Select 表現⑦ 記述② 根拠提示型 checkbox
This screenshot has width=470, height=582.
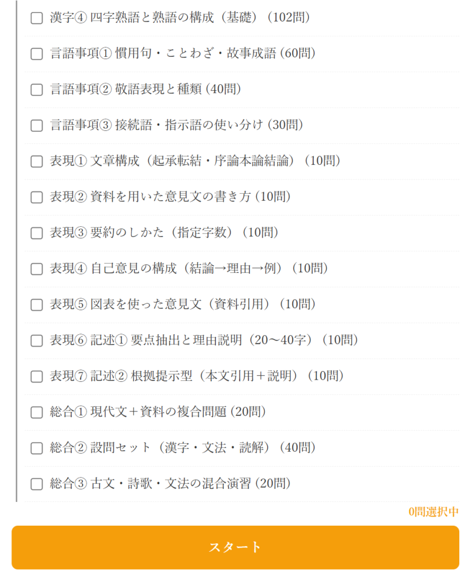[36, 376]
